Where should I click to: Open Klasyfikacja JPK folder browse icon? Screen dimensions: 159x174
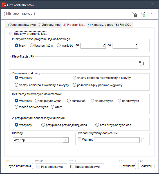141,63
